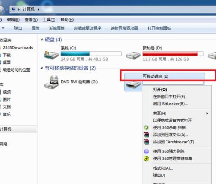The image size is (216, 184).
Task: Open the address bar dropdown after 计算机
Action: (38, 10)
